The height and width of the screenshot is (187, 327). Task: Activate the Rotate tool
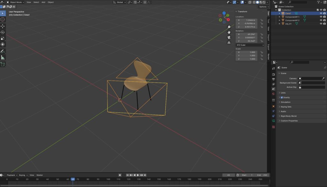(3, 32)
